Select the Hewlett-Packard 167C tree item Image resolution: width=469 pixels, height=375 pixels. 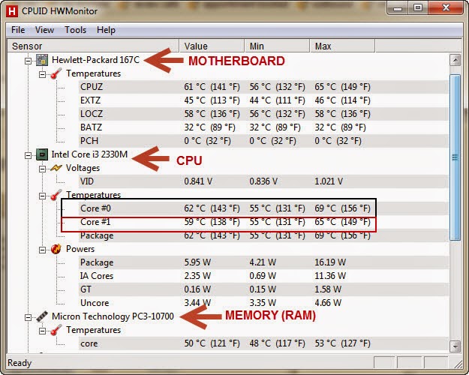coord(95,60)
